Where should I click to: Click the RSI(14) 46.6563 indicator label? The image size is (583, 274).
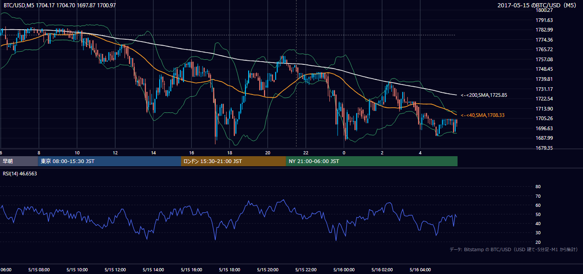[x=20, y=174]
